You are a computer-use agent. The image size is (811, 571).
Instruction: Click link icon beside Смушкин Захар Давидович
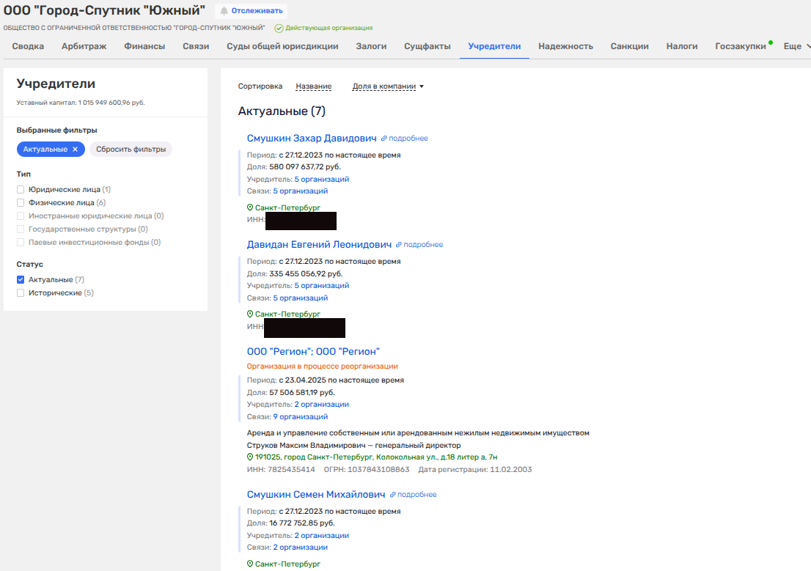pos(384,139)
